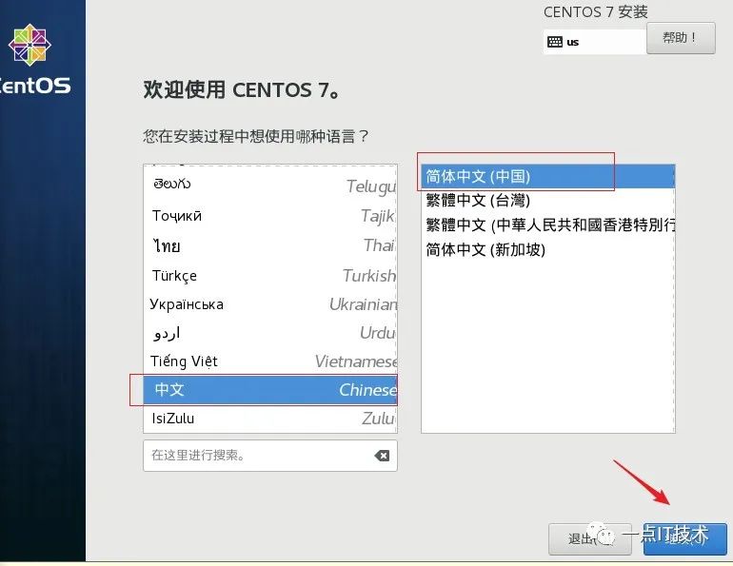733x566 pixels.
Task: Select Türkçe Turkish language row
Action: (270, 276)
